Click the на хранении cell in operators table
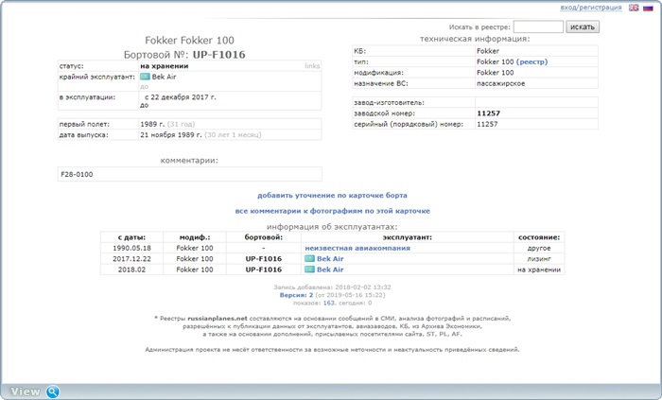This screenshot has width=662, height=400. coord(539,270)
